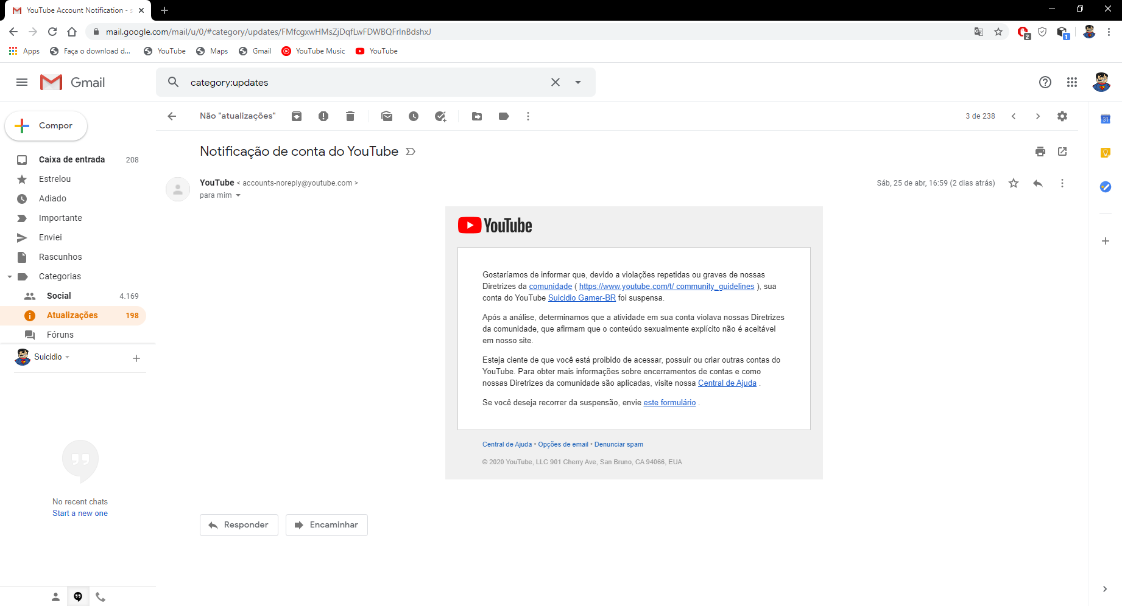Open Hangouts contacts tab
Viewport: 1122px width, 606px height.
click(x=55, y=597)
